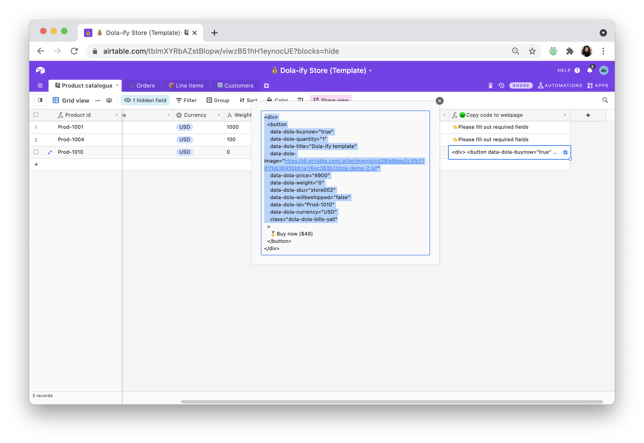This screenshot has width=644, height=443.
Task: Open the tables list hamburger menu
Action: (40, 85)
